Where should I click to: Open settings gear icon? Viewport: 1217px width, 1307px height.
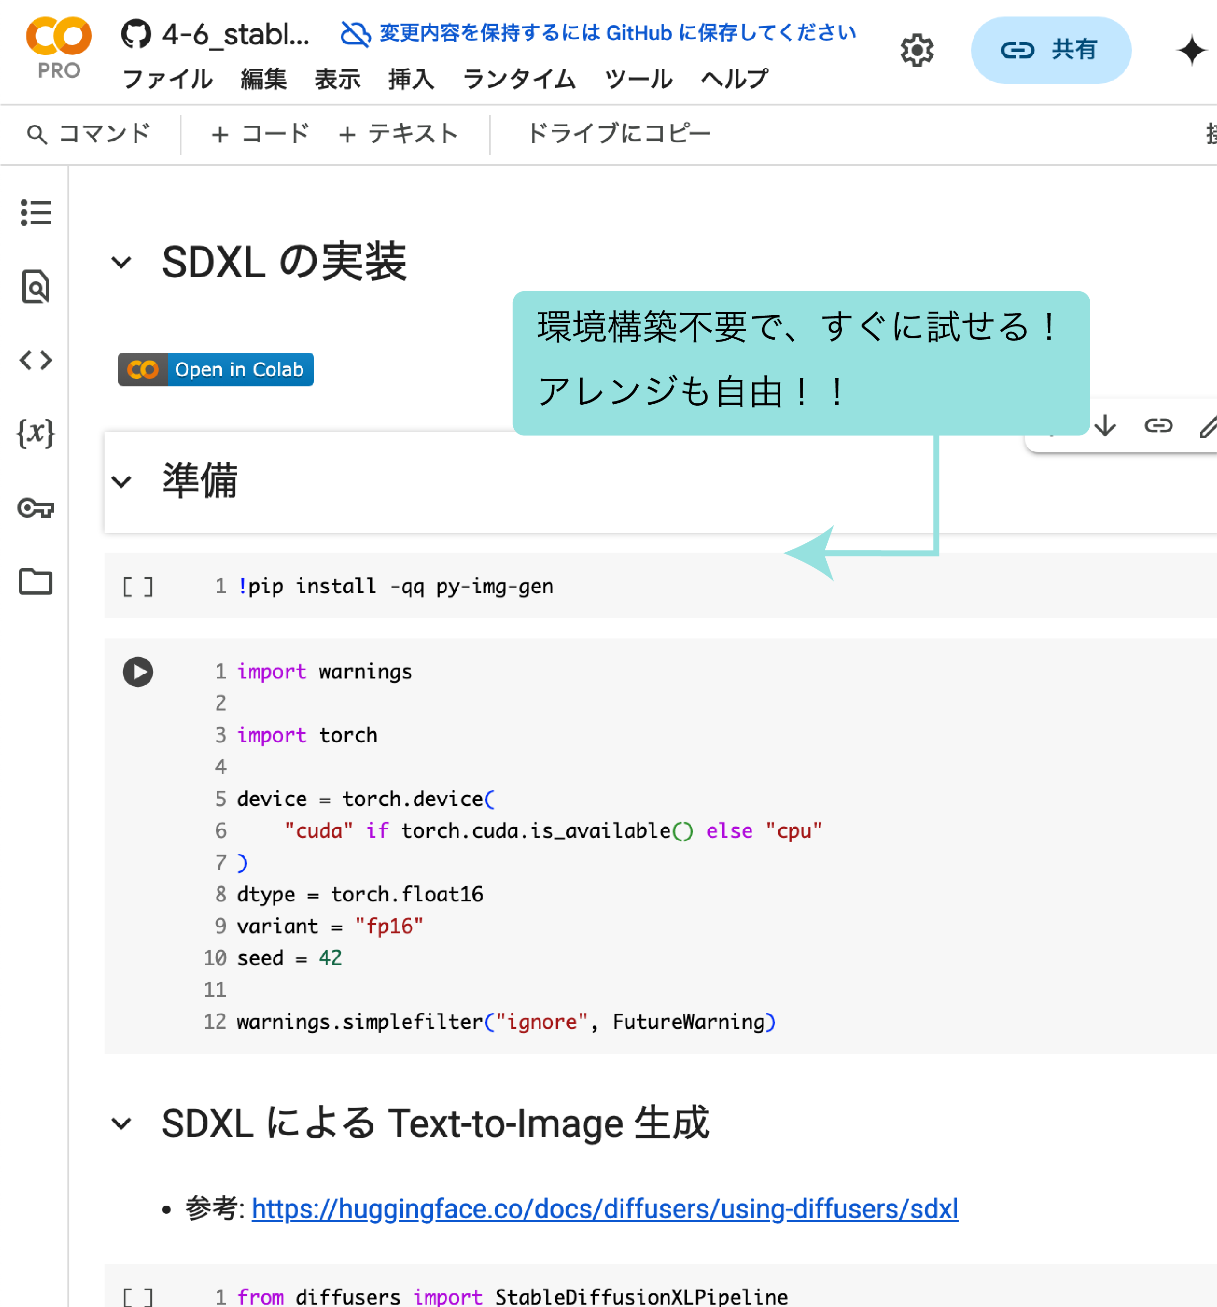click(x=916, y=50)
